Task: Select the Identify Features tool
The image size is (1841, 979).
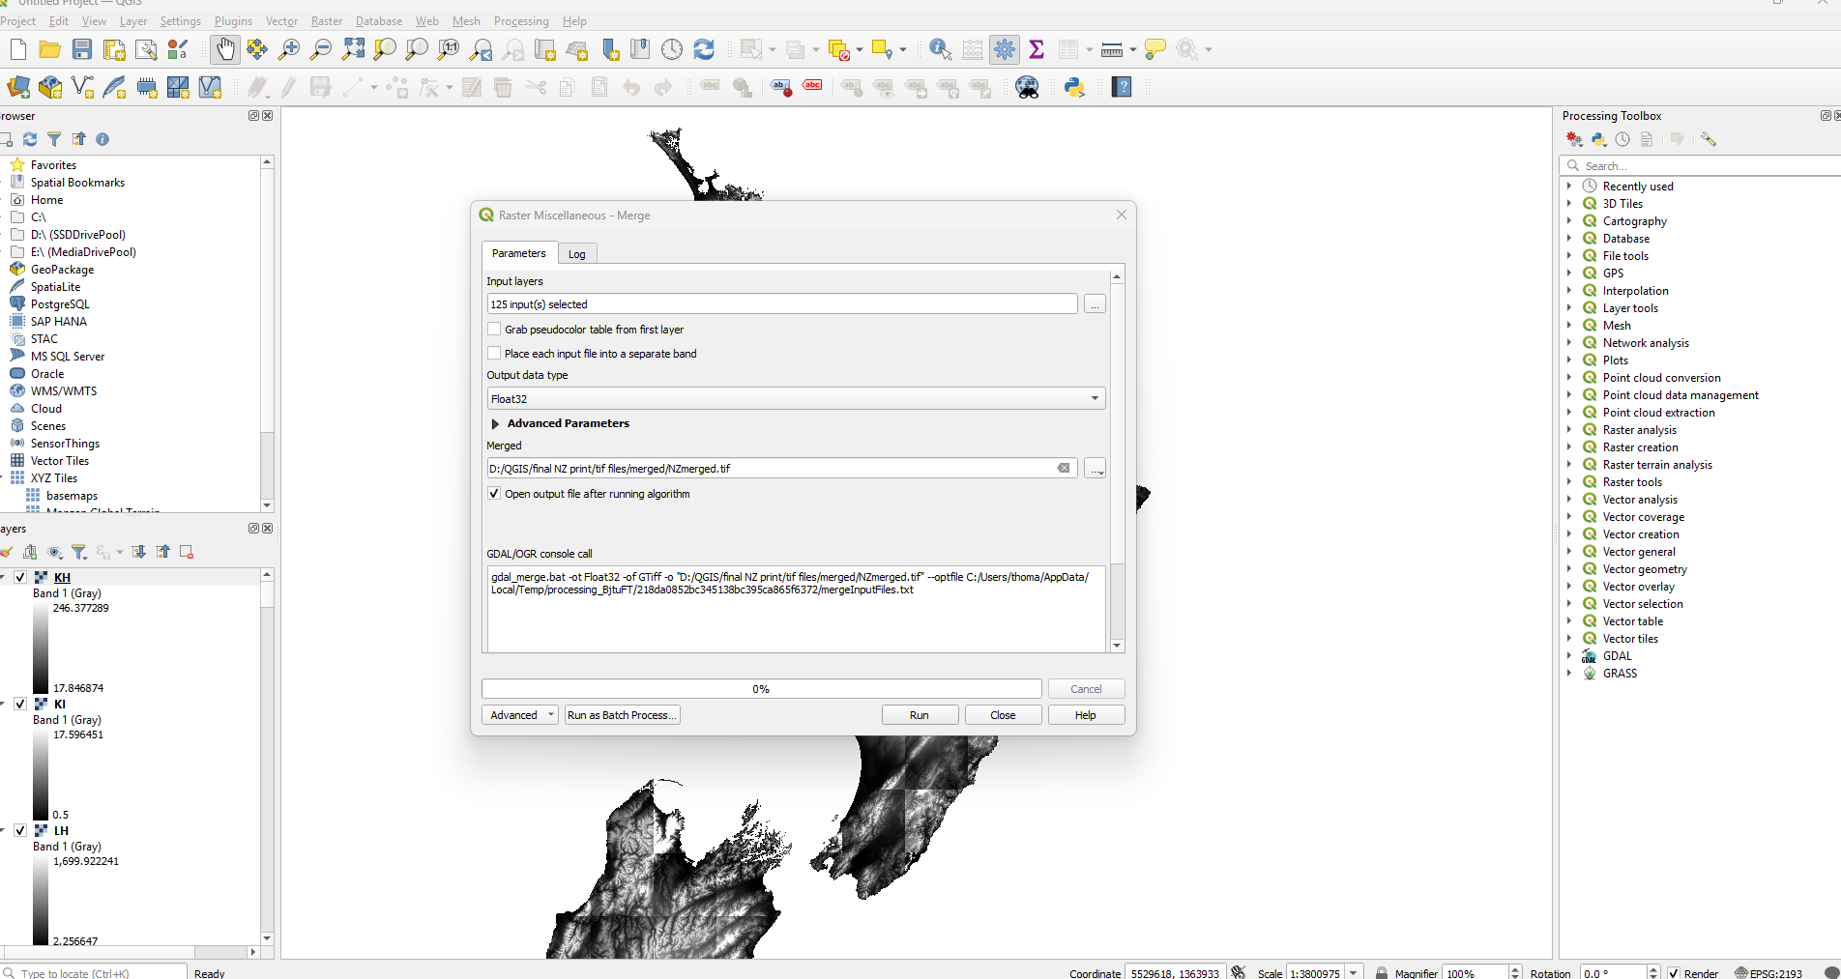Action: click(x=940, y=49)
